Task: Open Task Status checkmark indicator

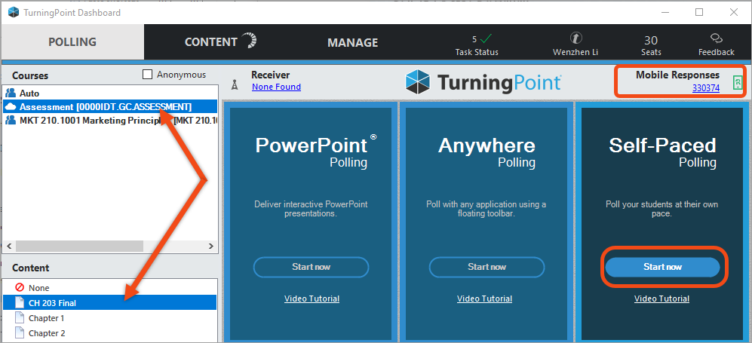Action: 486,38
